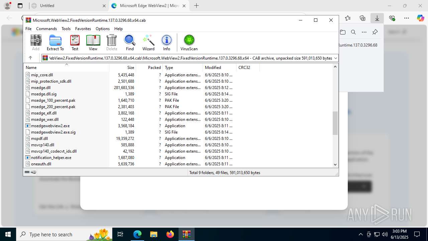Open Firefox from the taskbar
This screenshot has width=428, height=241.
(170, 234)
